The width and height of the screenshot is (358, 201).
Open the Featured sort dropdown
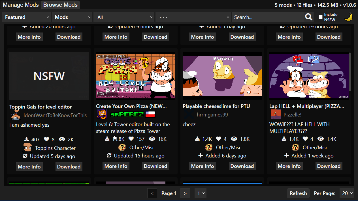point(26,17)
